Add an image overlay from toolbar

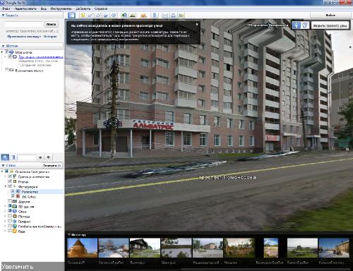tap(106, 16)
